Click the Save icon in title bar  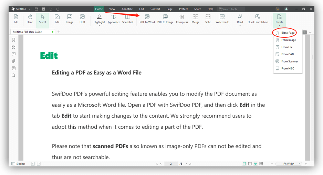36,9
